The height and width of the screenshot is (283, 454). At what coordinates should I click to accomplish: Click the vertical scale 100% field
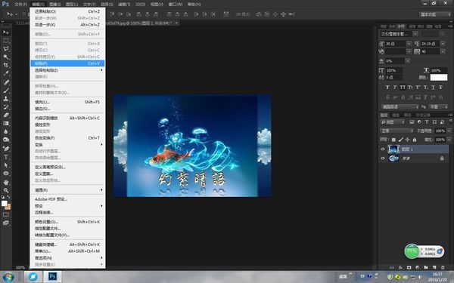click(393, 70)
